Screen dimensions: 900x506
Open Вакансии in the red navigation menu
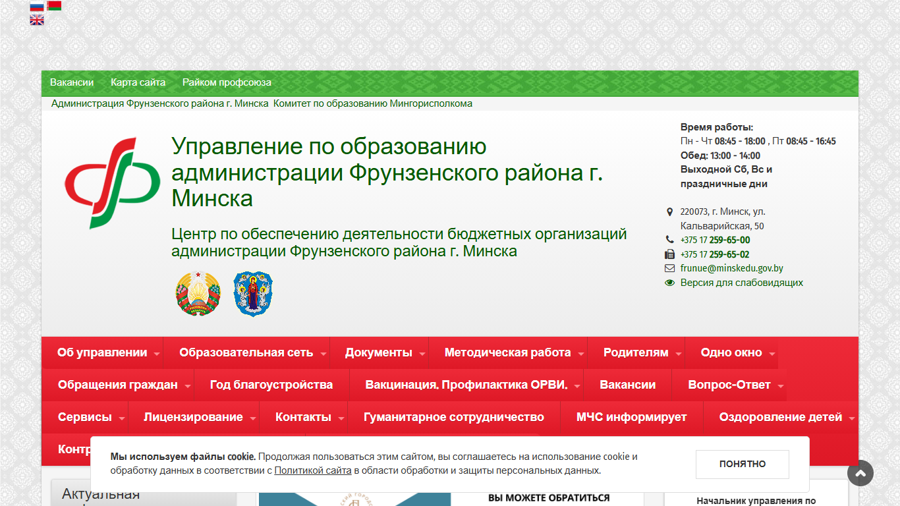click(628, 385)
